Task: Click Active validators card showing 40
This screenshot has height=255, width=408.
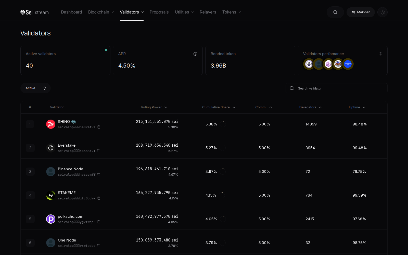Action: pyautogui.click(x=65, y=60)
